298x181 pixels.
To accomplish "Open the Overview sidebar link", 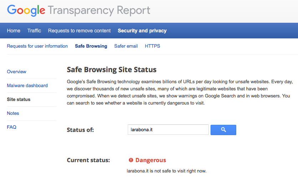I will (x=16, y=71).
